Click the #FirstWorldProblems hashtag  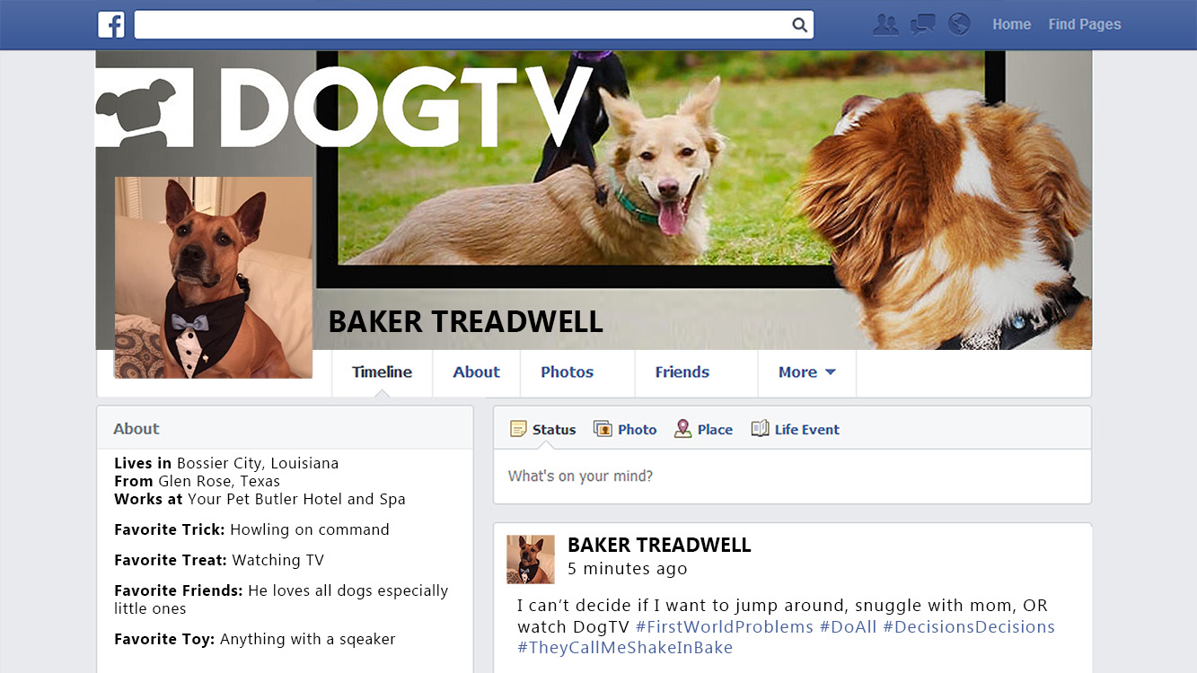coord(724,626)
